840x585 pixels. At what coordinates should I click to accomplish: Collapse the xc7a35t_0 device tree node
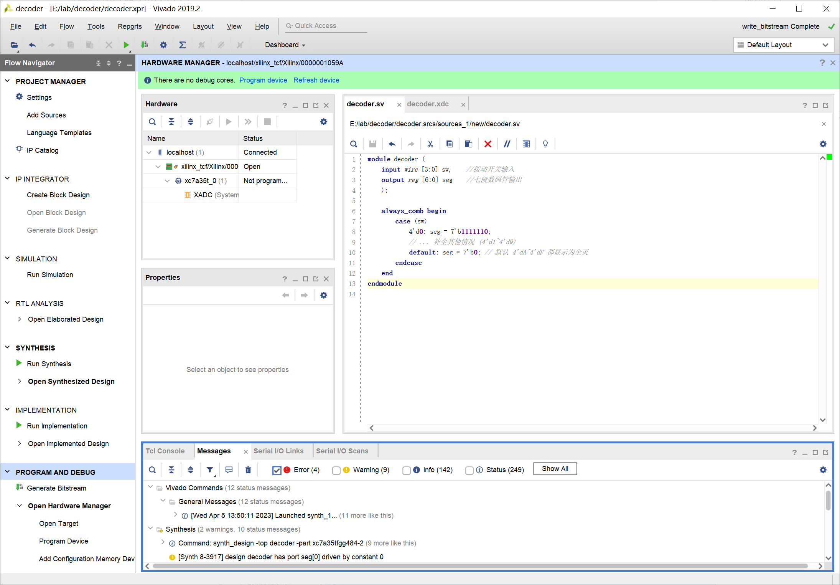167,181
